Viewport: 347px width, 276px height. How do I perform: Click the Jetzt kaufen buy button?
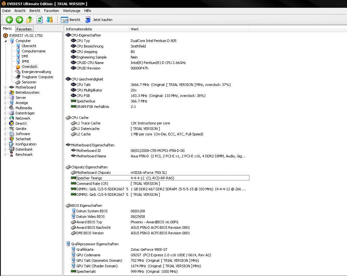(x=99, y=20)
